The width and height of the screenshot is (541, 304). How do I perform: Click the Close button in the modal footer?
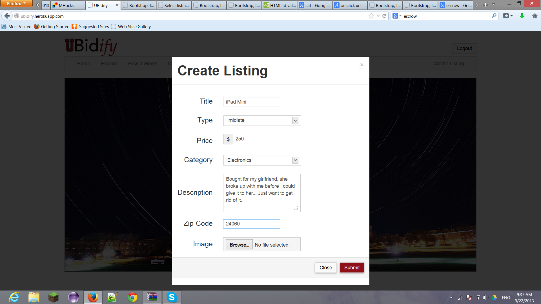pyautogui.click(x=325, y=267)
